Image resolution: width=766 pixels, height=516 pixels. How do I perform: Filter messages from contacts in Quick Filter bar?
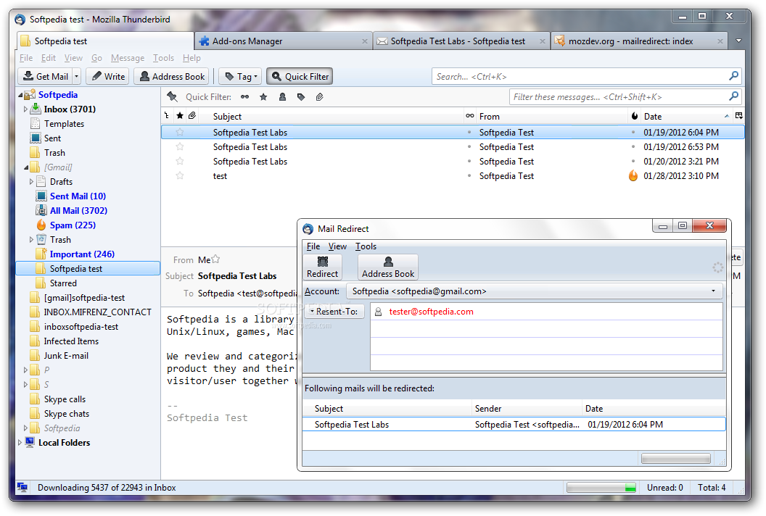282,97
